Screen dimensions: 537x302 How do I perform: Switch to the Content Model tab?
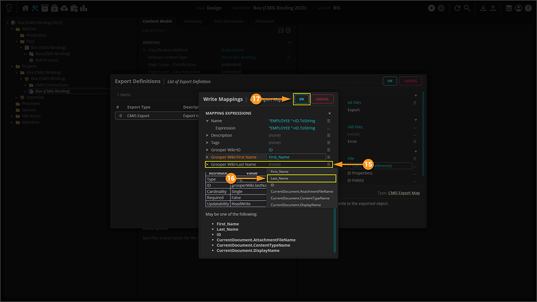pos(157,21)
